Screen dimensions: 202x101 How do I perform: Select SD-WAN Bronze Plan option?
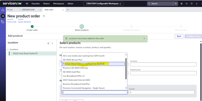pos(93,60)
